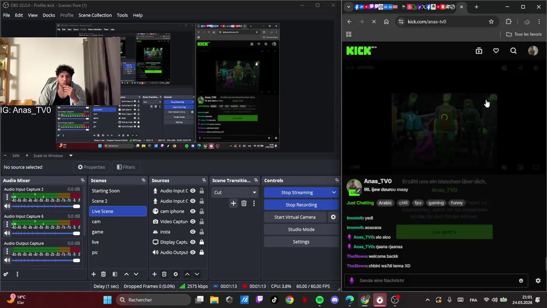Image resolution: width=547 pixels, height=308 pixels.
Task: Pop out the Scene Transitions dock
Action: click(x=256, y=181)
